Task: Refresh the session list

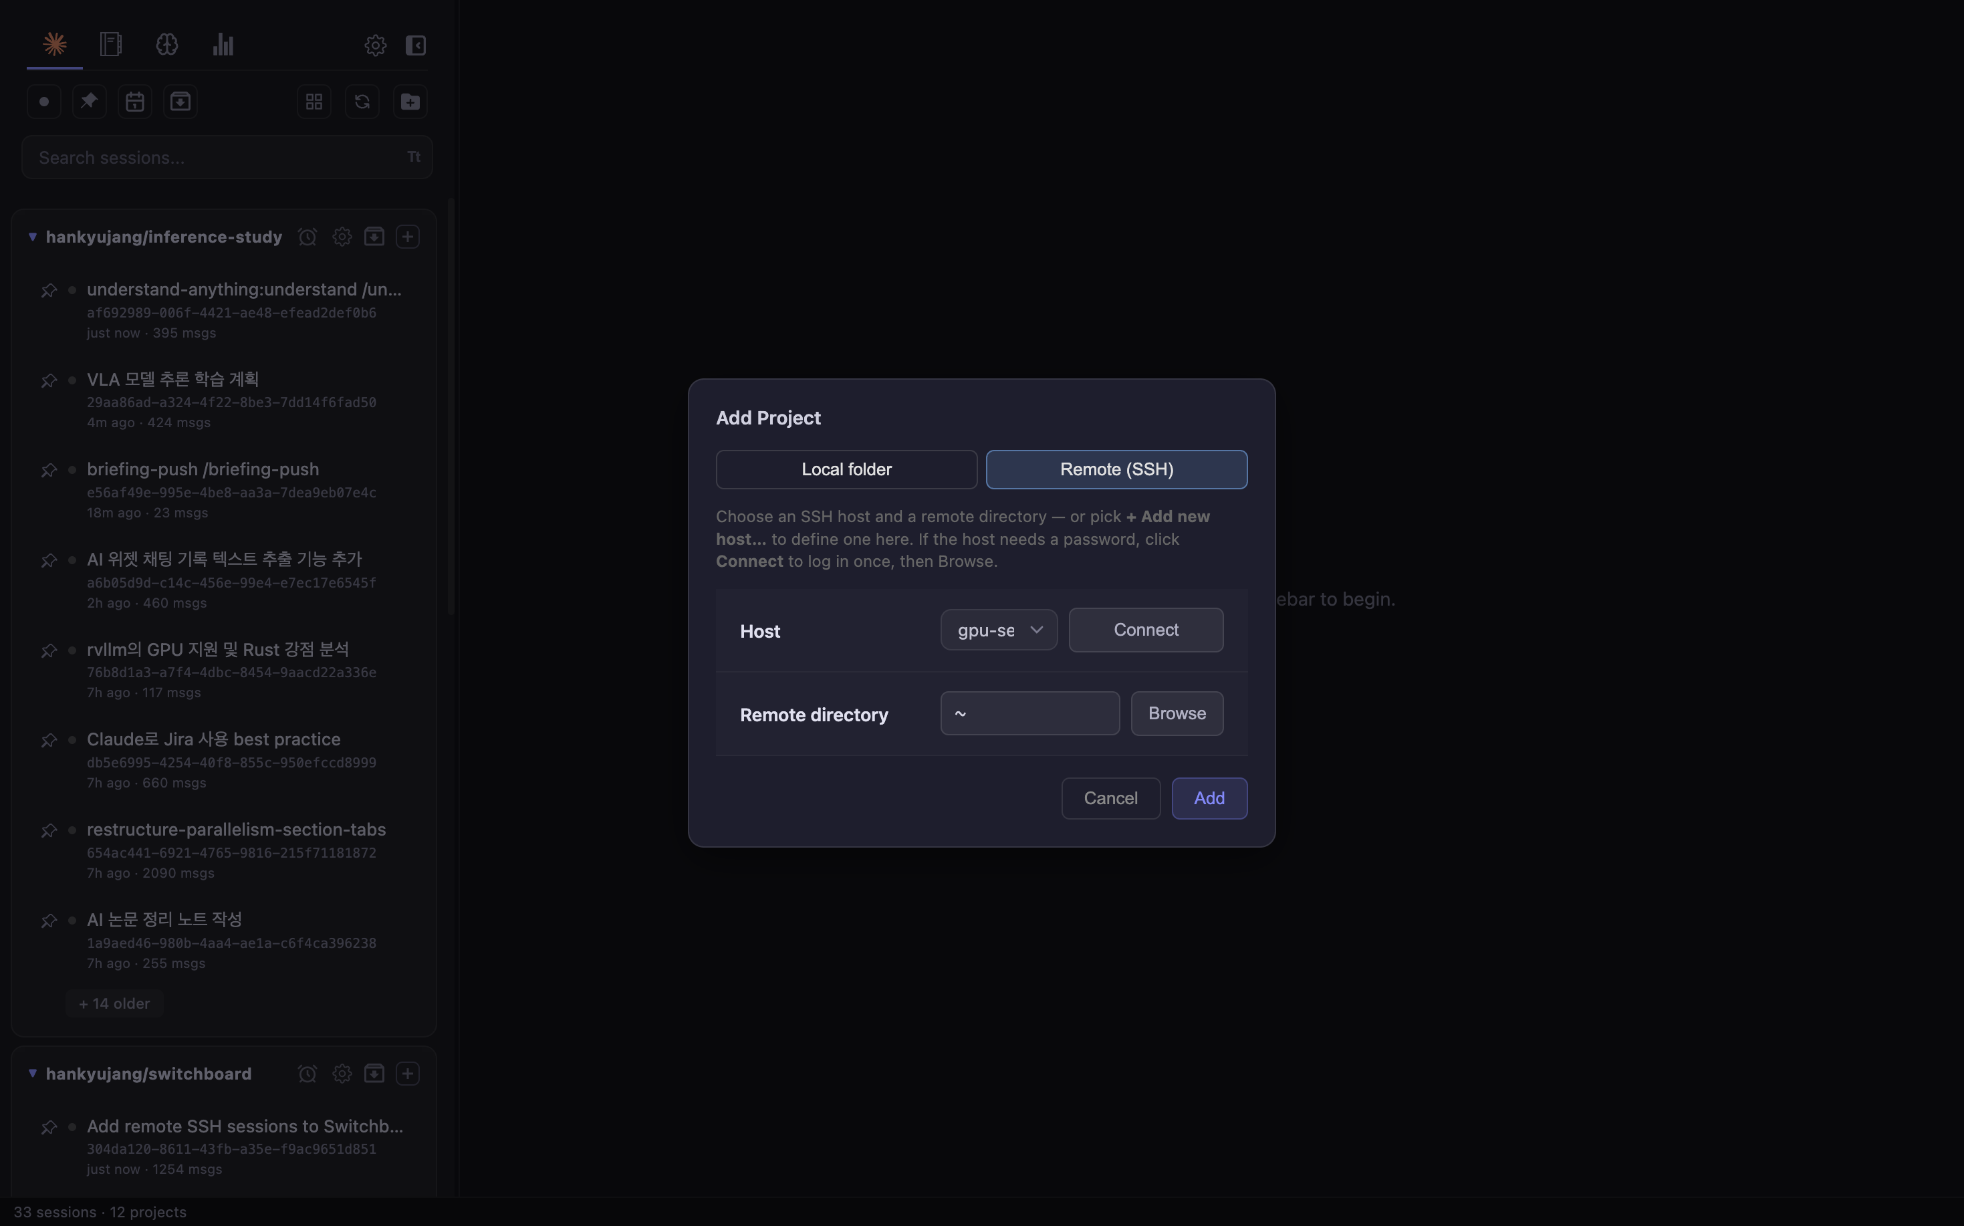Action: tap(362, 102)
